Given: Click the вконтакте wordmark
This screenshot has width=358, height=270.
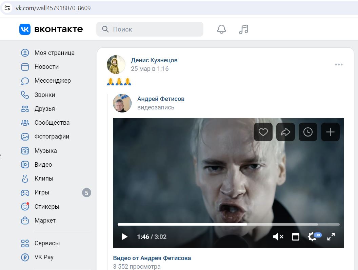Looking at the screenshot, I should 58,29.
